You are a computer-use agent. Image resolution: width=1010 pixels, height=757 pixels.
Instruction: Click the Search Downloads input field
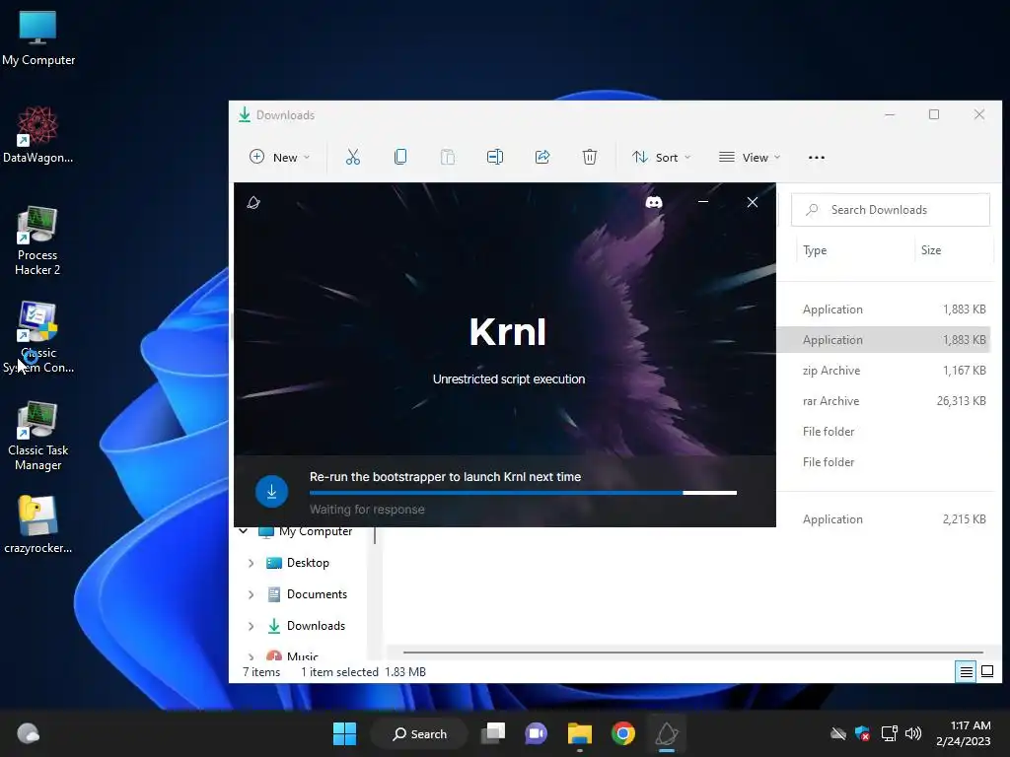(891, 210)
